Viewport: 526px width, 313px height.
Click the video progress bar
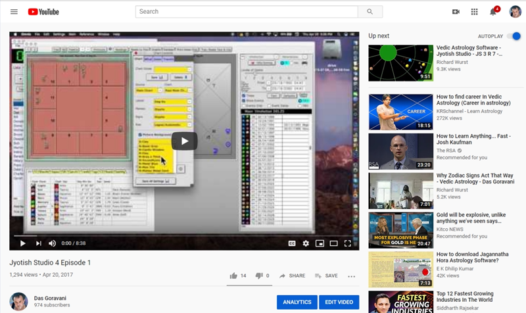(x=184, y=235)
